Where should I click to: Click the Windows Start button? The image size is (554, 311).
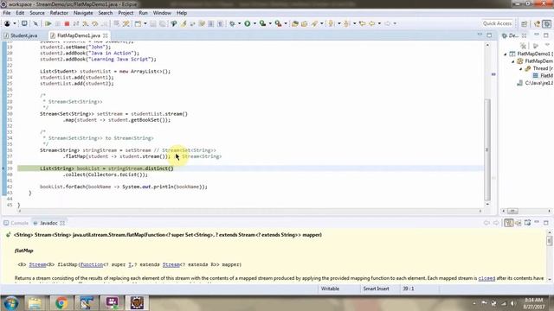tap(10, 303)
